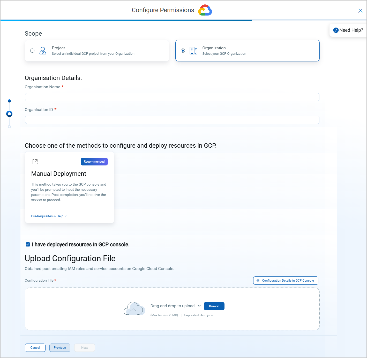Image resolution: width=367 pixels, height=358 pixels.
Task: Expand Pre-Requisites & Help section
Action: pos(47,216)
